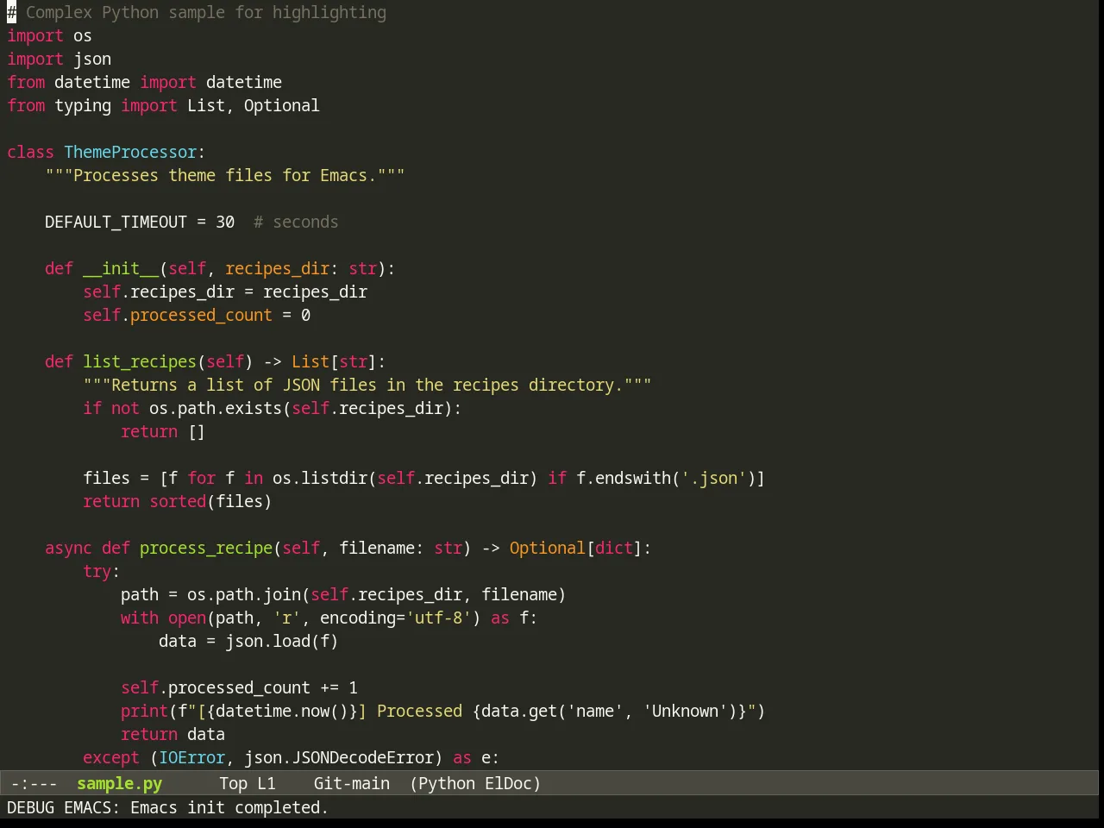This screenshot has height=828, width=1104.
Task: Click the Git-main version control indicator
Action: [352, 783]
